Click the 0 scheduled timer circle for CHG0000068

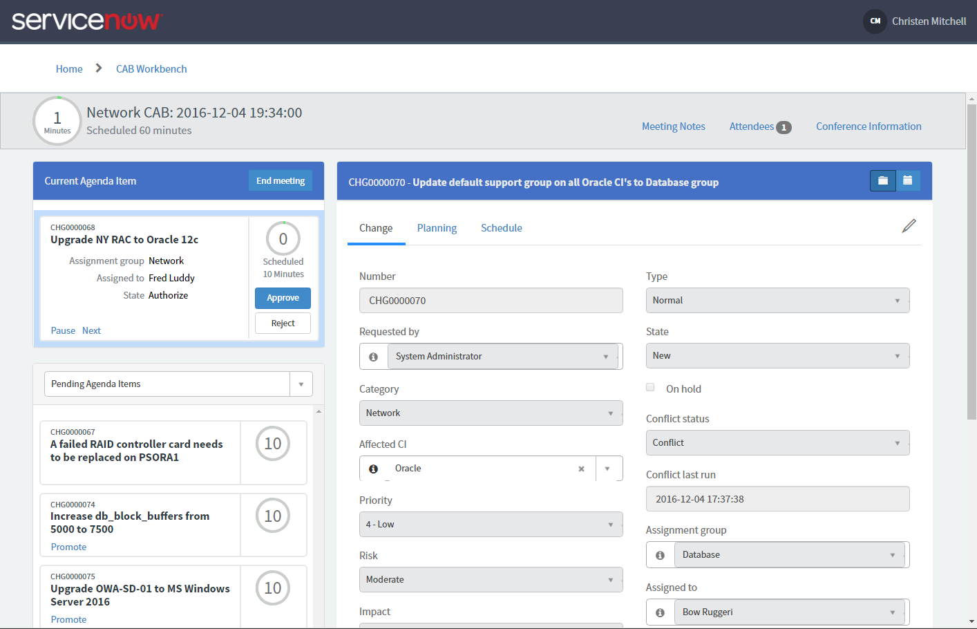click(x=283, y=238)
